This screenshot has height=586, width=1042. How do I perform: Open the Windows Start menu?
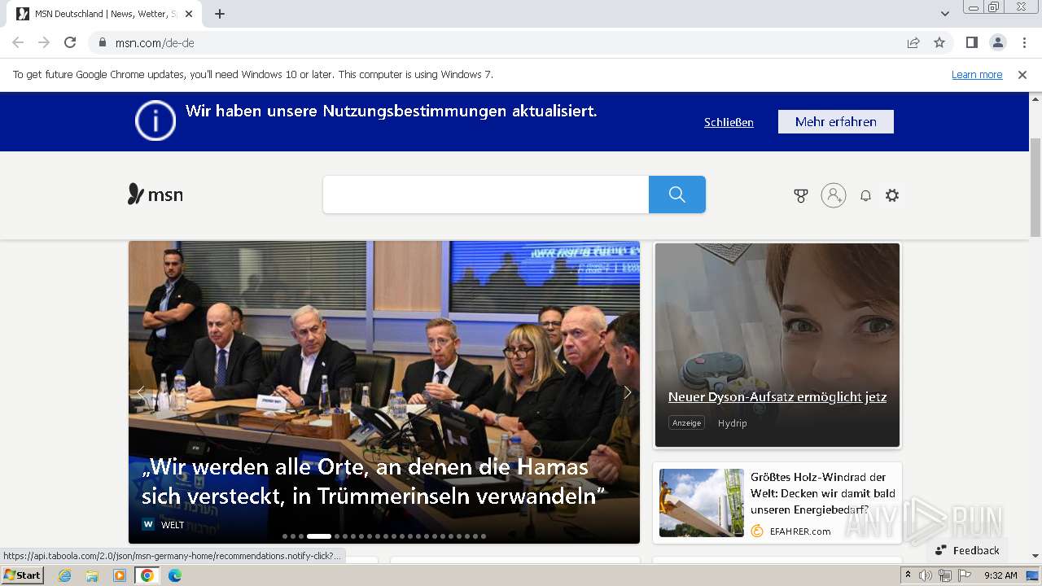22,575
